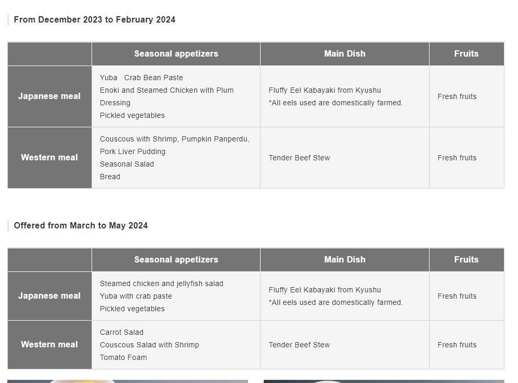This screenshot has width=518, height=383.
Task: Click 'Tender Beef Stew' in winter table
Action: pyautogui.click(x=299, y=158)
